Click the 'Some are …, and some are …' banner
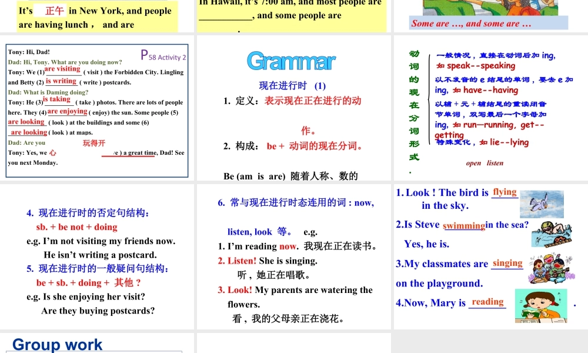The width and height of the screenshot is (588, 353). pos(470,23)
